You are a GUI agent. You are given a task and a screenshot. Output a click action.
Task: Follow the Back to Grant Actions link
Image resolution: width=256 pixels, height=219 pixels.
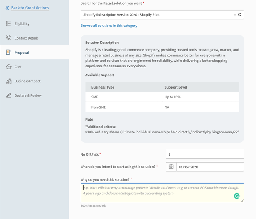(x=30, y=8)
